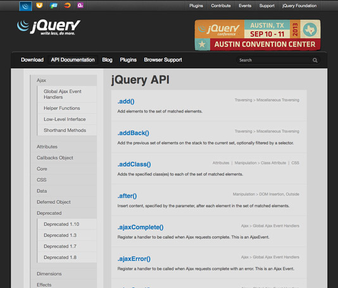Open the .add() API entry
This screenshot has width=338, height=288.
point(126,102)
